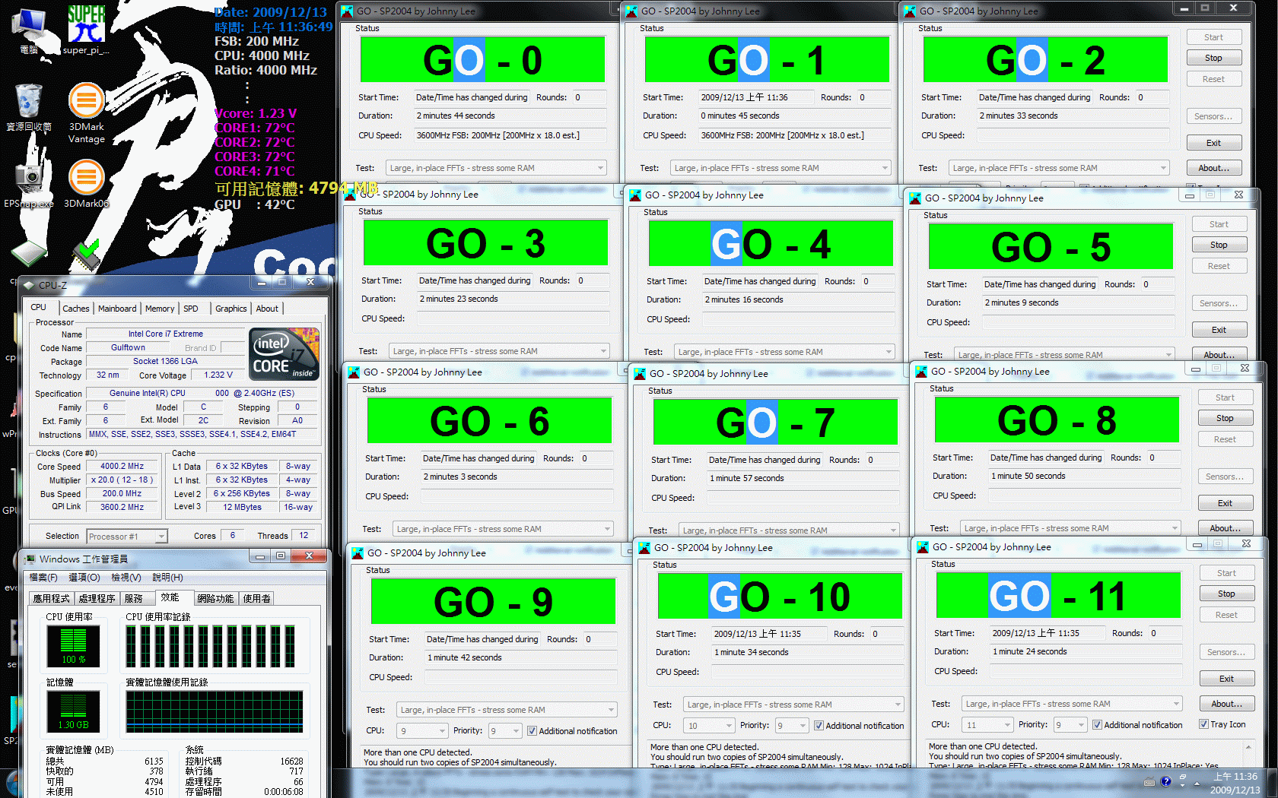Click the Exit button in GO-5 window
The width and height of the screenshot is (1278, 798).
tap(1219, 330)
